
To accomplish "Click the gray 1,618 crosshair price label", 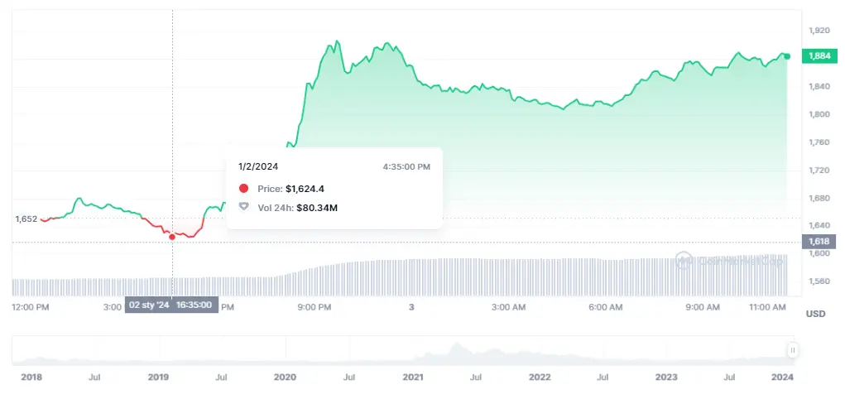I will [x=819, y=242].
